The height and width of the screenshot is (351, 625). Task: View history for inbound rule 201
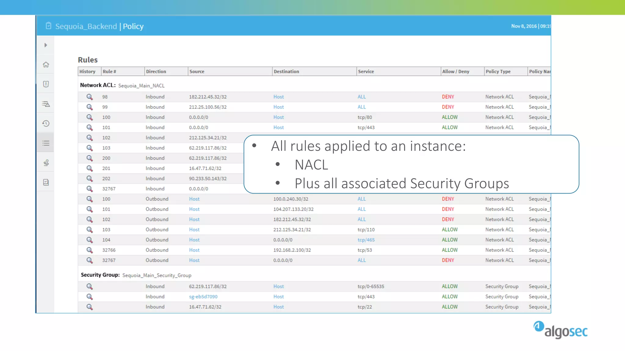(x=89, y=168)
